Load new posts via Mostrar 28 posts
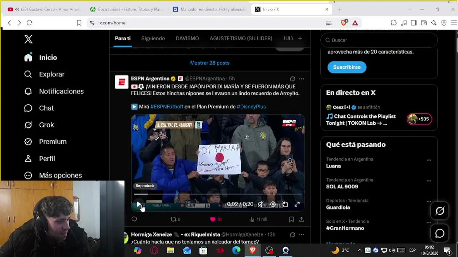The height and width of the screenshot is (257, 458). pyautogui.click(x=210, y=63)
